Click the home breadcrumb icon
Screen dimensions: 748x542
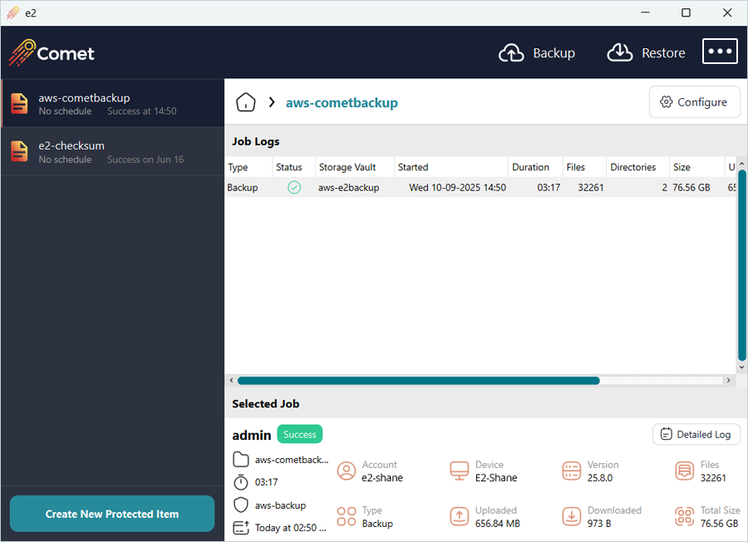click(x=246, y=102)
